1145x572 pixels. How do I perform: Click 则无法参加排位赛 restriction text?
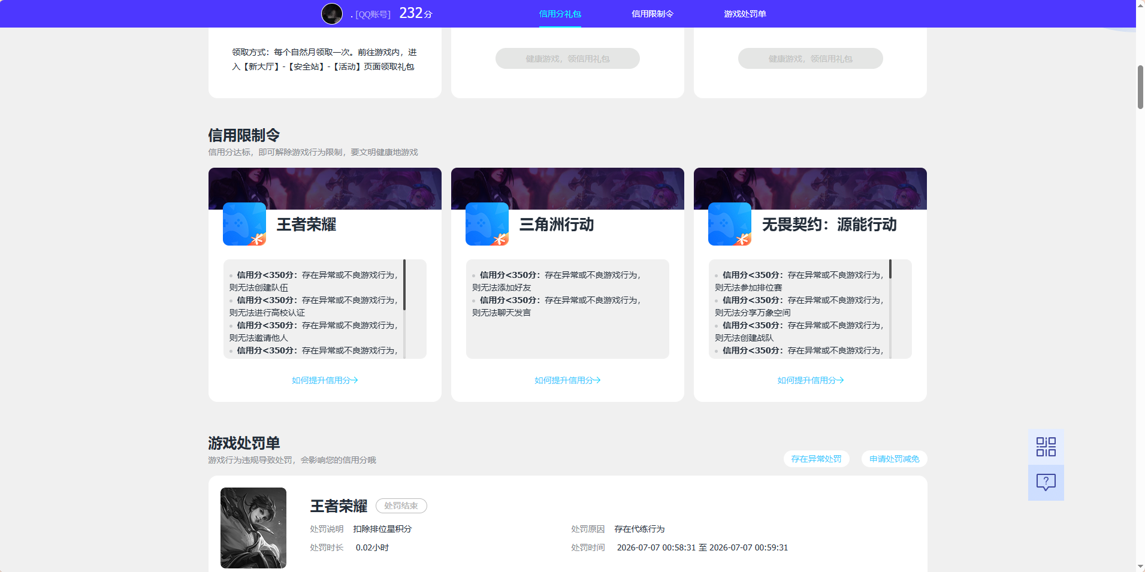point(748,287)
